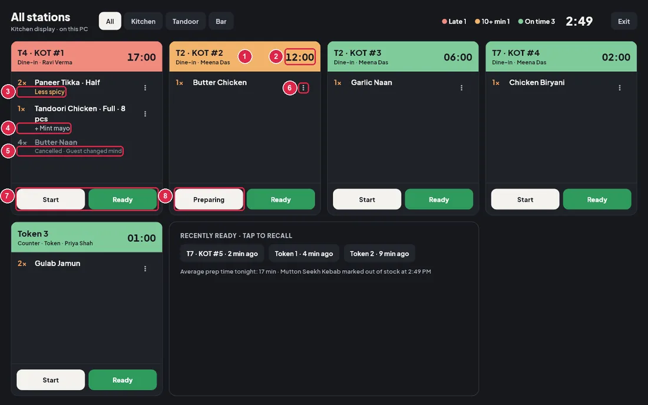Mark T2 KOT #2 as Ready

point(281,200)
